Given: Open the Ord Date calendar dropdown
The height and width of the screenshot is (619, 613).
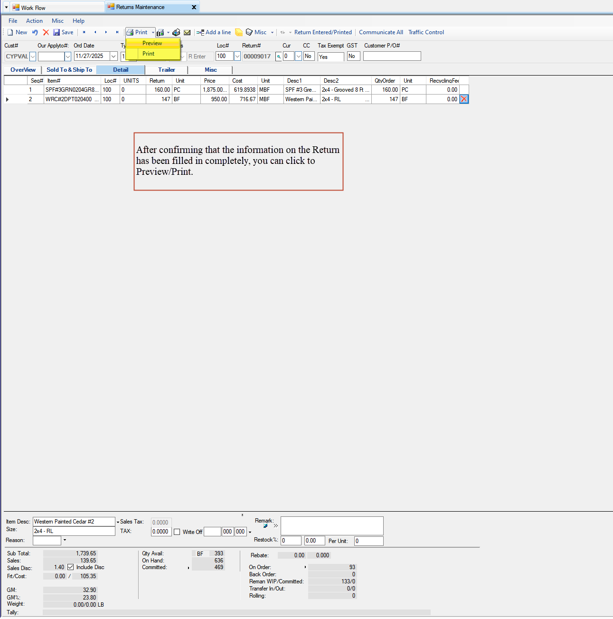Looking at the screenshot, I should 113,56.
